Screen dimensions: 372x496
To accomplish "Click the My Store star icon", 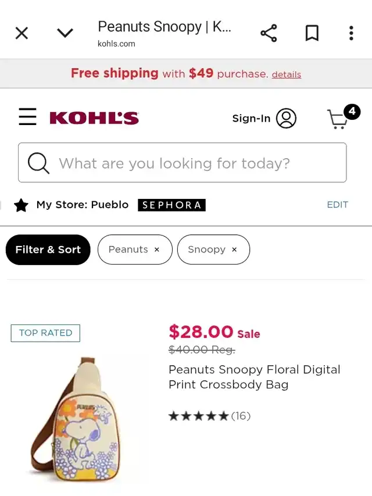I will coord(21,205).
